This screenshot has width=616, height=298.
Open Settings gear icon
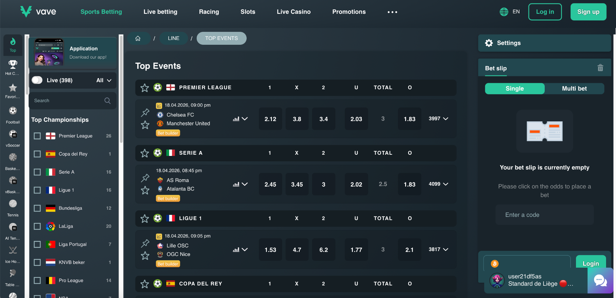[489, 43]
